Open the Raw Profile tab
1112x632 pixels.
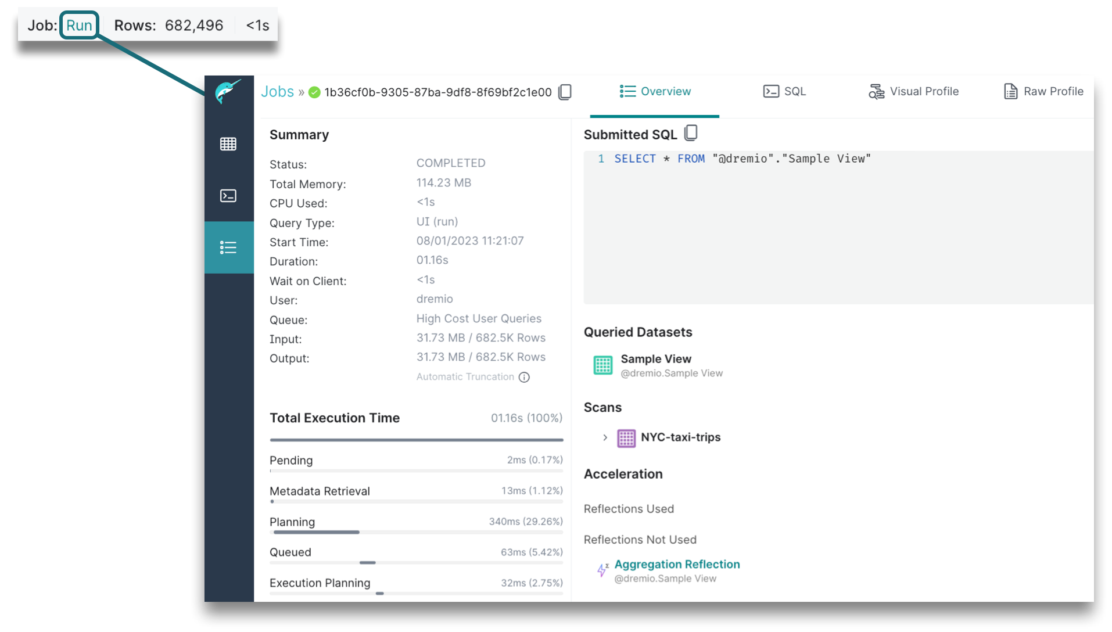click(x=1043, y=92)
